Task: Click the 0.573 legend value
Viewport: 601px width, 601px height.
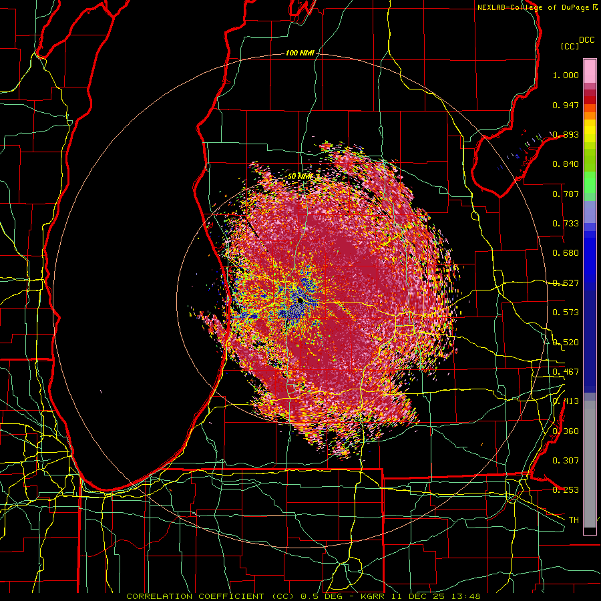Action: click(x=566, y=313)
